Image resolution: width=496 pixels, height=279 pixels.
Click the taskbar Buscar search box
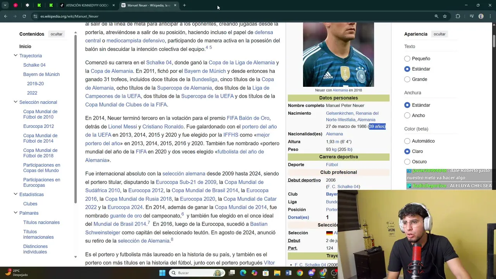coord(197,273)
